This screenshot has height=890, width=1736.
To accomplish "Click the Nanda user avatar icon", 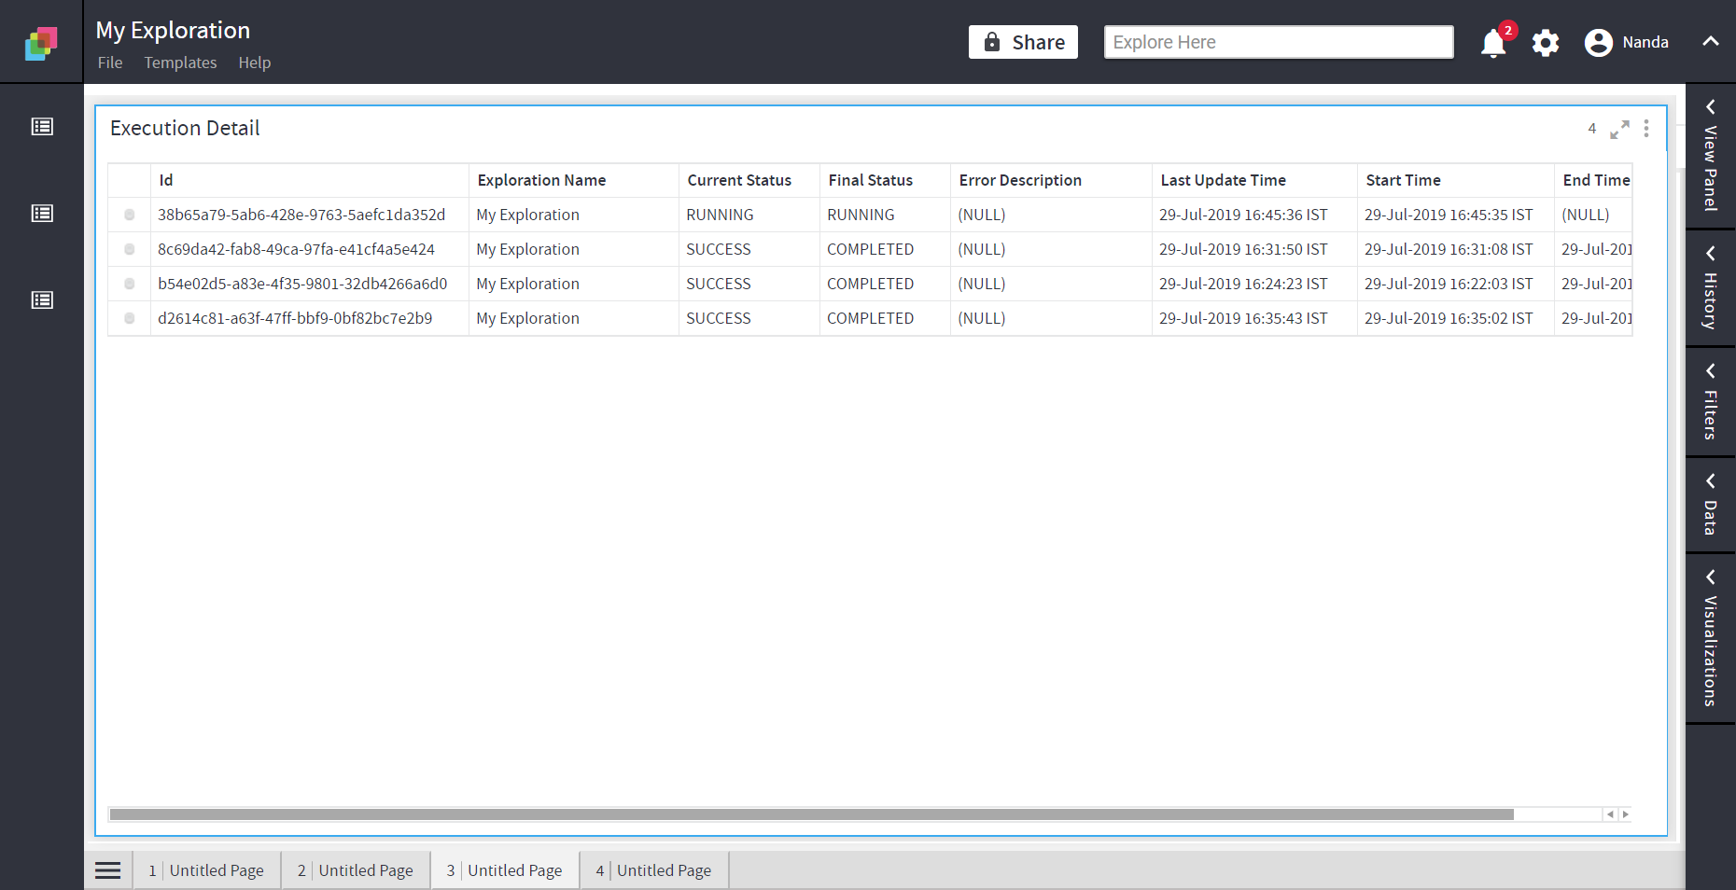I will point(1599,43).
